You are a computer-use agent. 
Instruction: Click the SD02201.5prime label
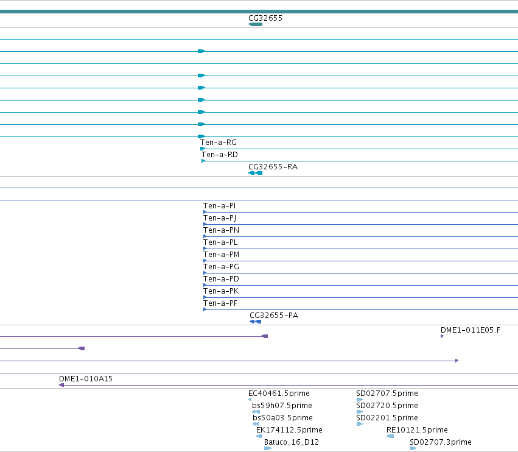click(x=387, y=418)
